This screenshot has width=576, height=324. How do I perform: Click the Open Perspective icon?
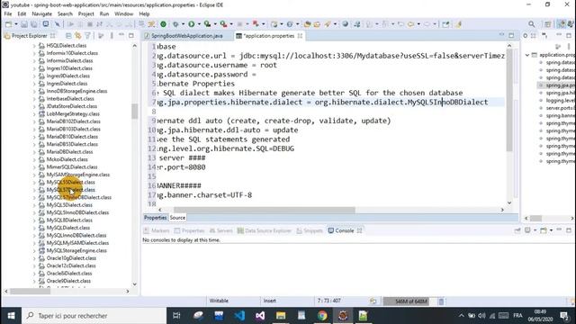click(548, 24)
